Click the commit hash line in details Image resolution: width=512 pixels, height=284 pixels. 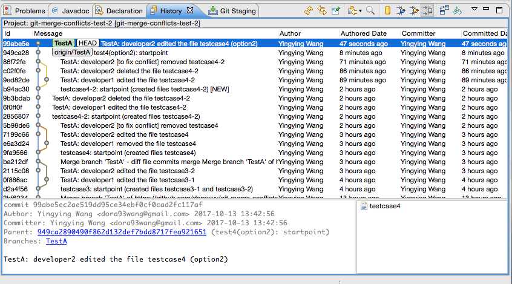click(x=103, y=205)
